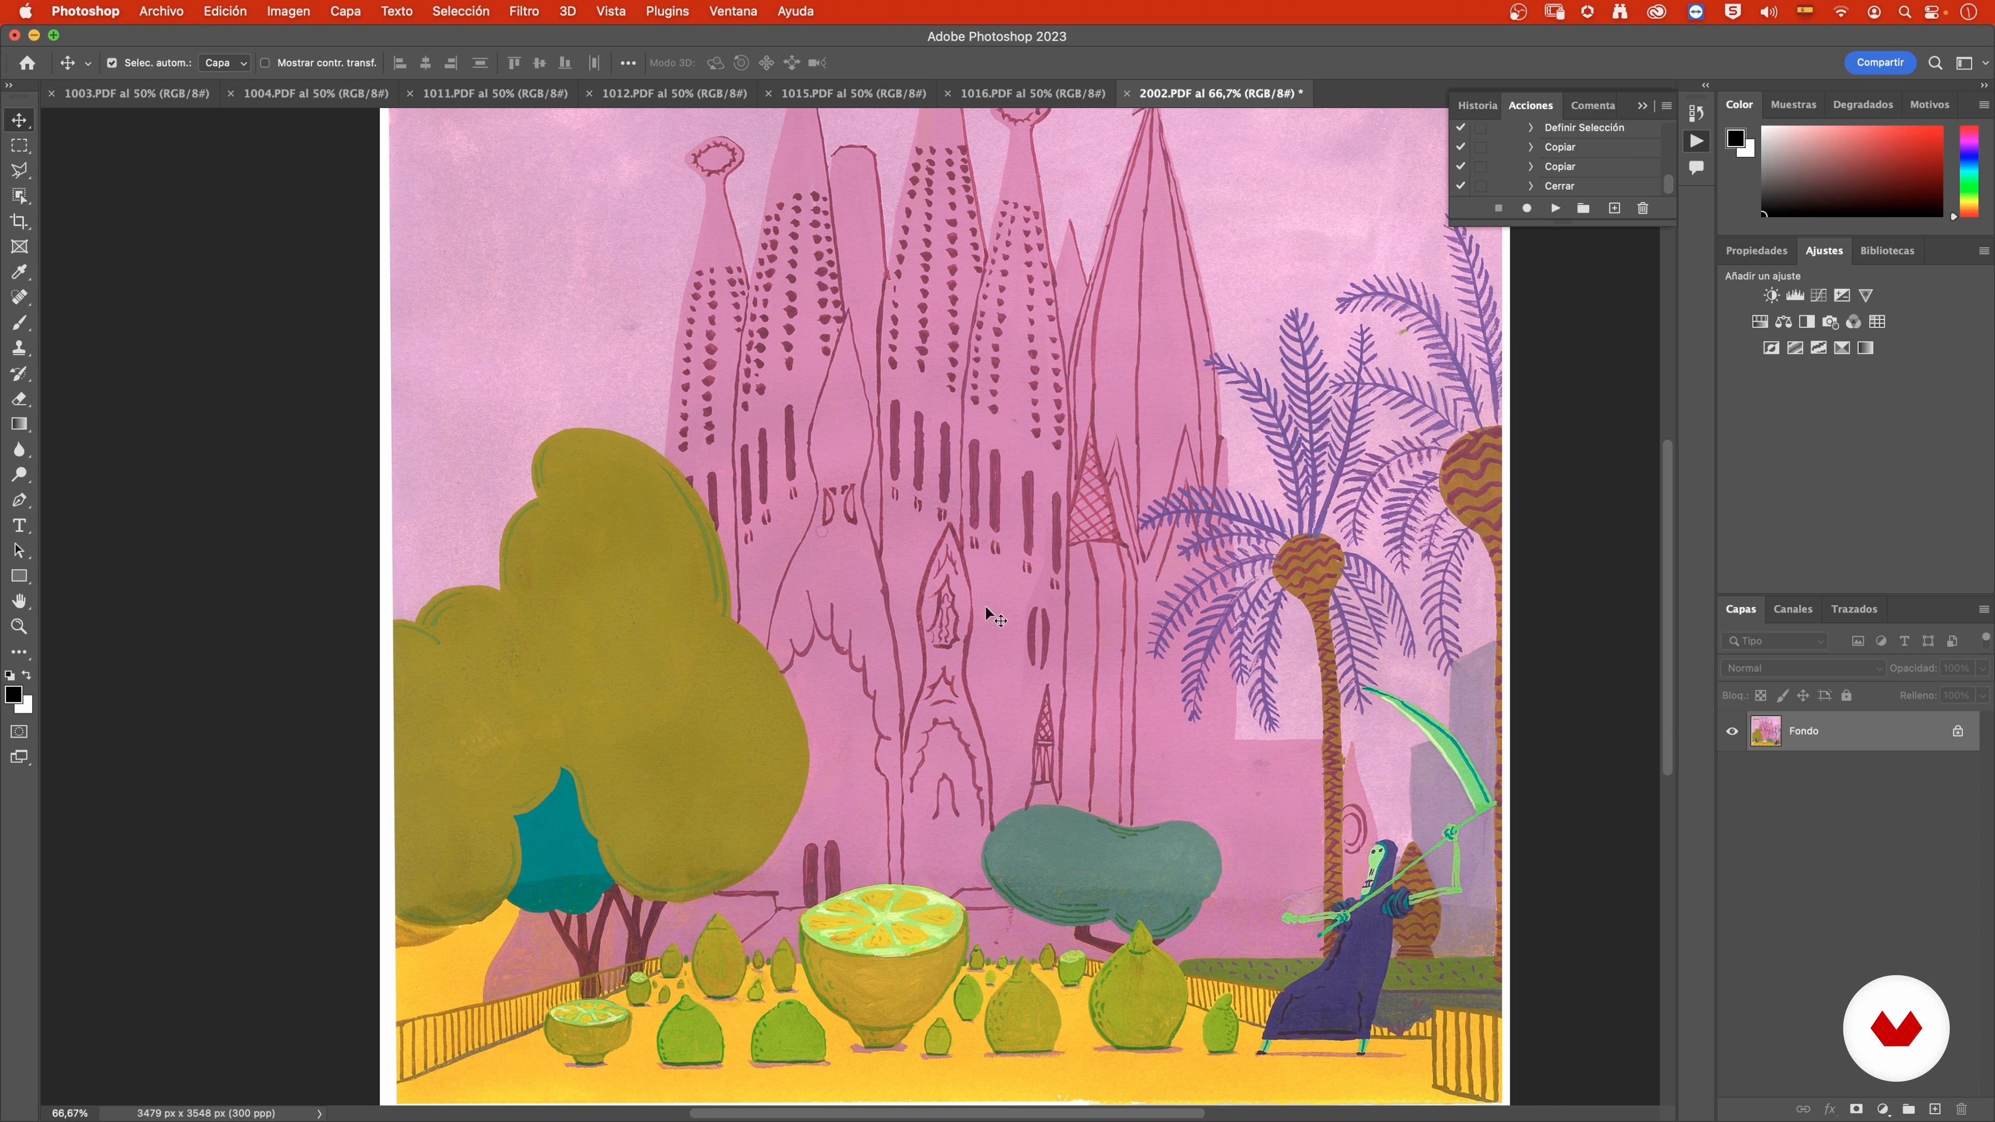Enable Mostrar contr. transf. checkbox
Screen dimensions: 1995x1122
pyautogui.click(x=265, y=63)
